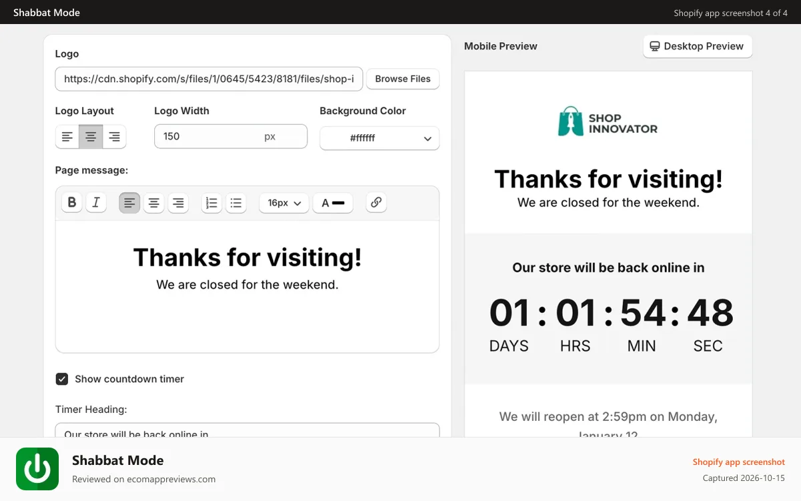
Task: Switch to Desktop Preview
Action: 698,46
